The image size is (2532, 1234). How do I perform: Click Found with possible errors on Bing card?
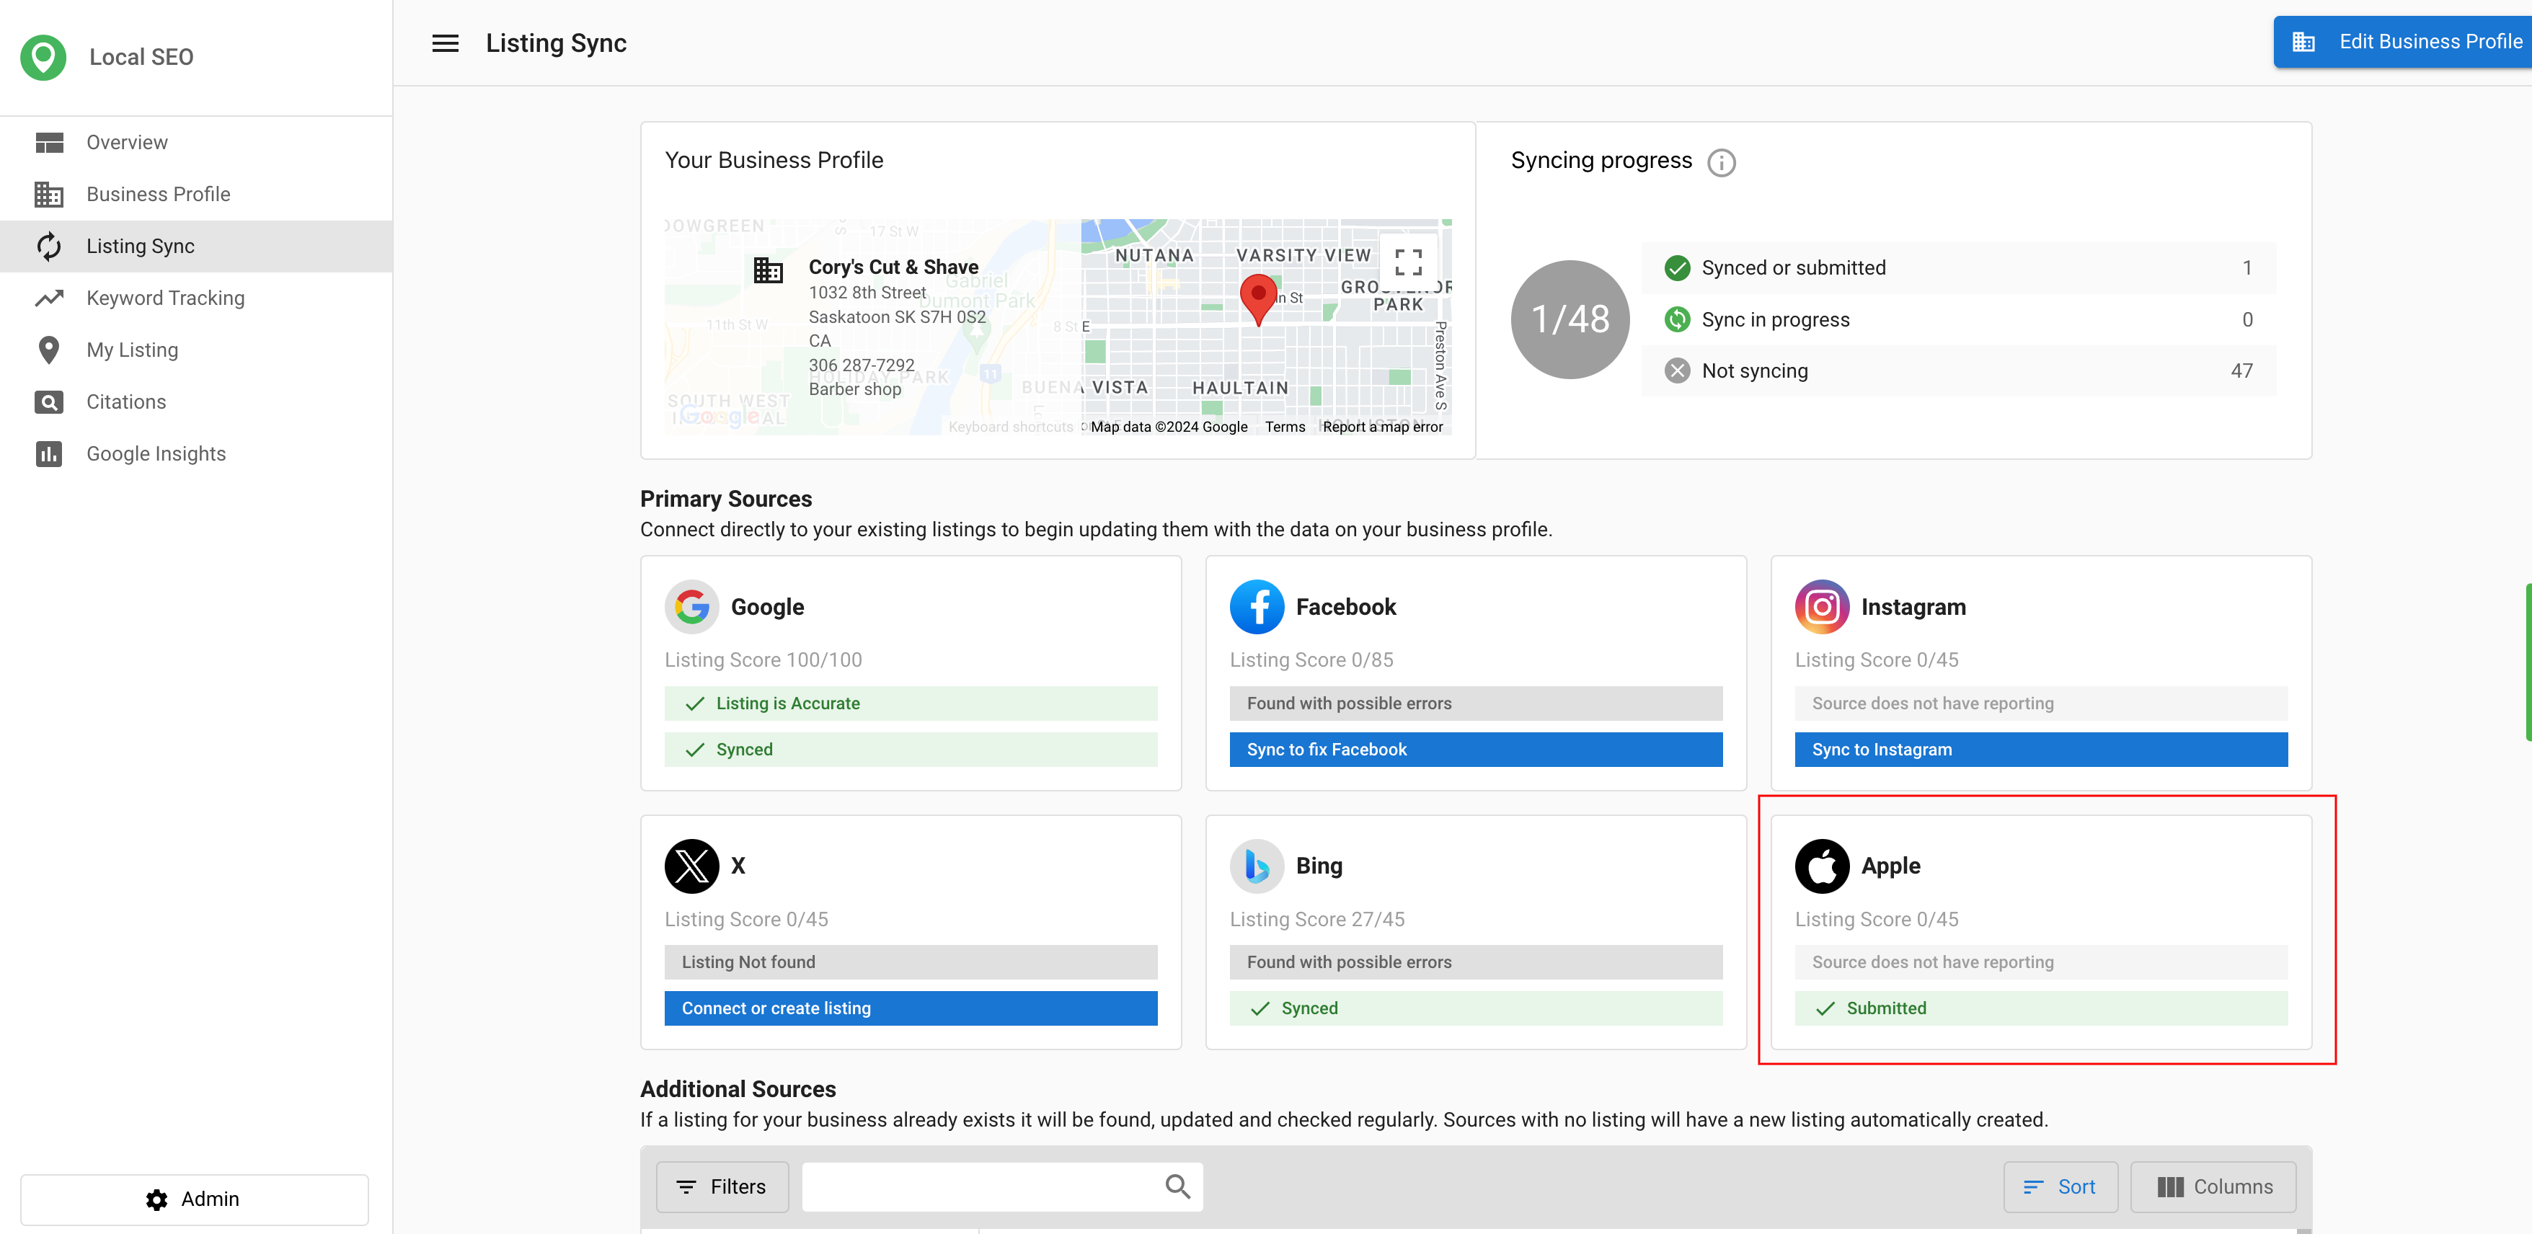pos(1475,963)
